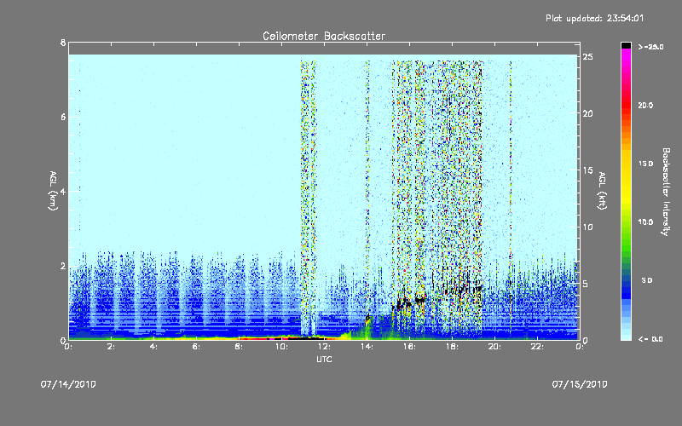Click the "AGL (kft)" axis title
682x426 pixels.
[602, 191]
